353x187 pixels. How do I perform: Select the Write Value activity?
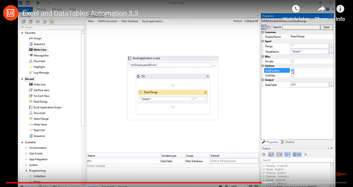[38, 124]
